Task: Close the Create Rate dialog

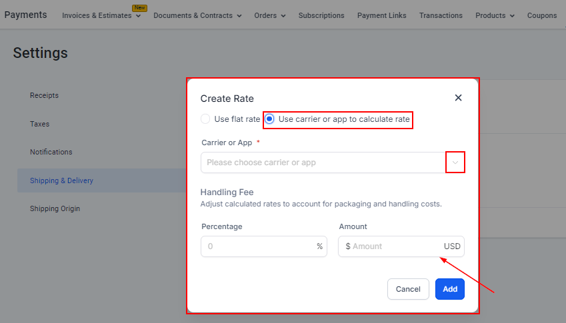Action: tap(458, 98)
